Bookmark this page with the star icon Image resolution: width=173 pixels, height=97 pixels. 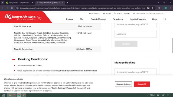152,8
